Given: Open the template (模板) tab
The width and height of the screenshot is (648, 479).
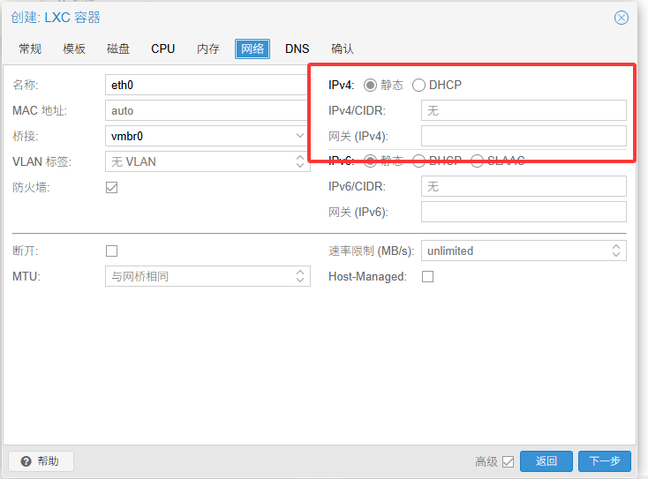Looking at the screenshot, I should pos(74,49).
